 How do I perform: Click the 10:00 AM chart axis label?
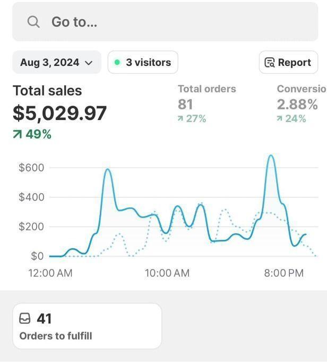tap(167, 273)
